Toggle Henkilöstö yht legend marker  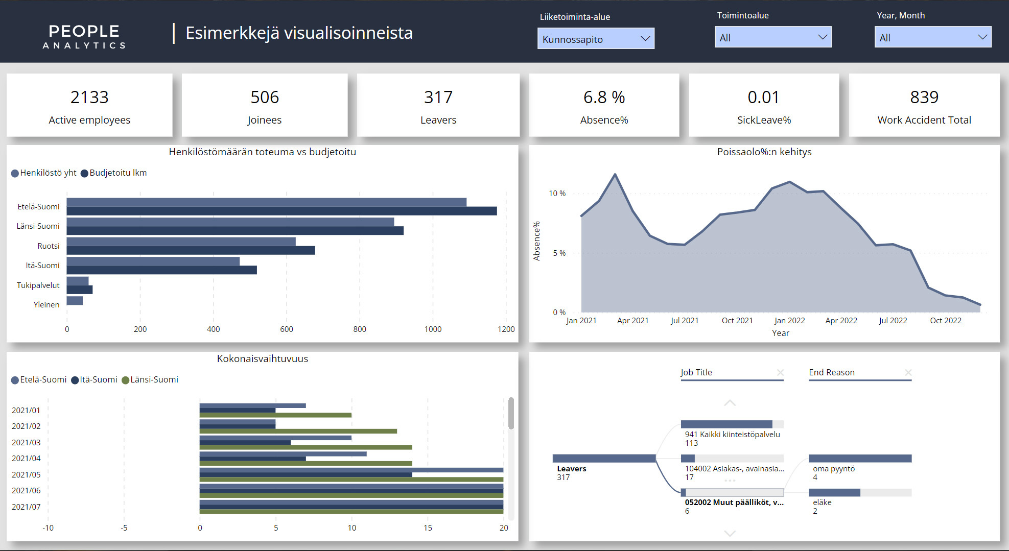[15, 174]
